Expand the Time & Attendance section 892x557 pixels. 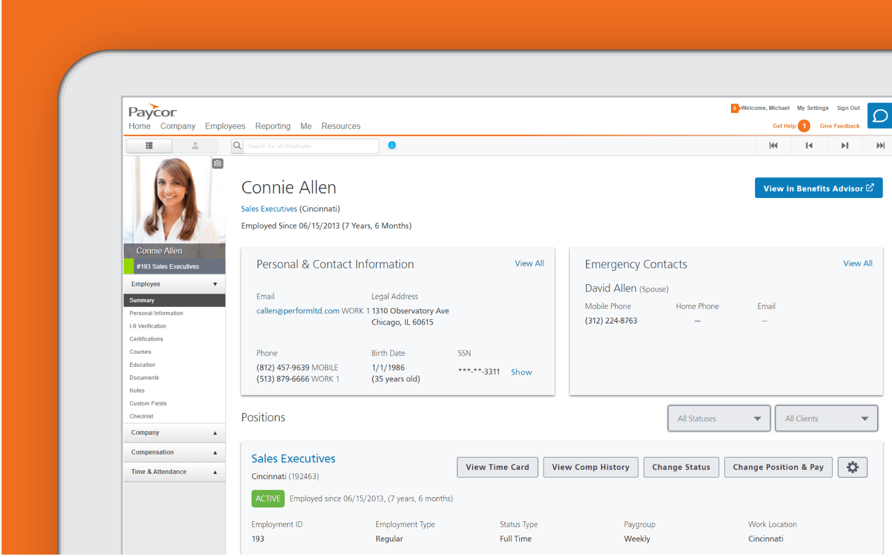(174, 472)
